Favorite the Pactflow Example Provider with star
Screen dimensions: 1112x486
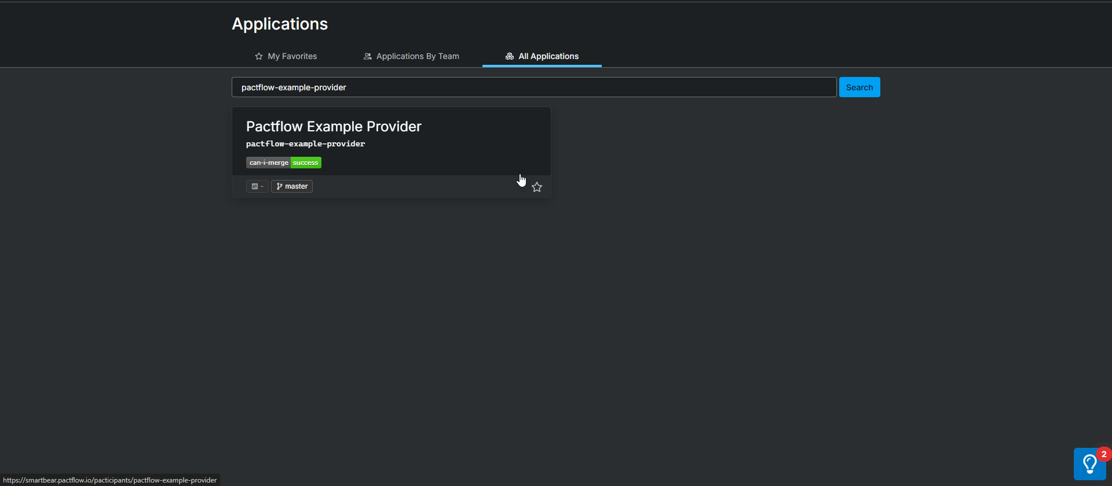pos(537,187)
